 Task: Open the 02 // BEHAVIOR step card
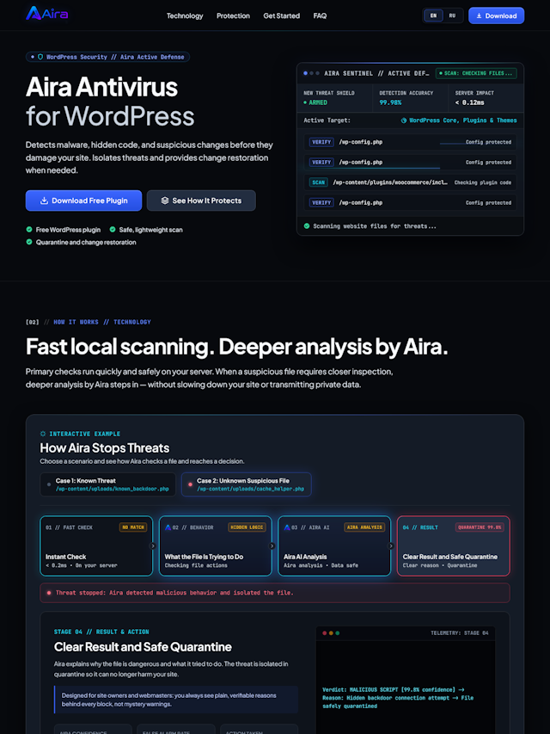pyautogui.click(x=216, y=546)
